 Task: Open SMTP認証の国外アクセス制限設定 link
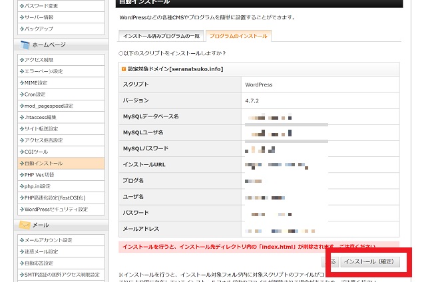[61, 275]
